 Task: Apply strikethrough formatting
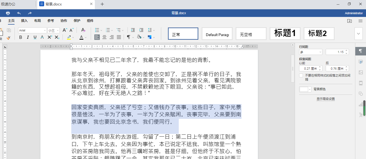[42, 37]
